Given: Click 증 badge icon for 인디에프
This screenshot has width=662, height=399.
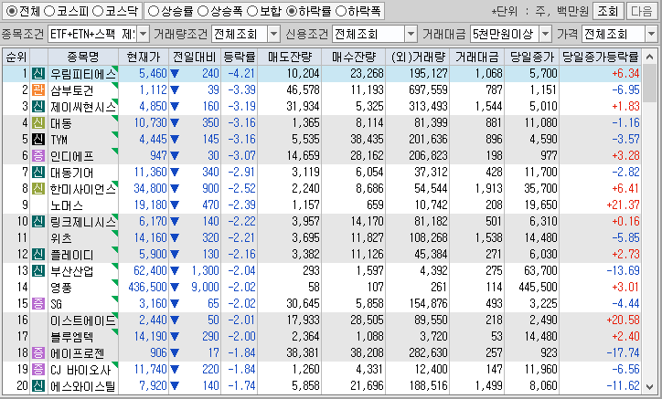Looking at the screenshot, I should coord(38,155).
